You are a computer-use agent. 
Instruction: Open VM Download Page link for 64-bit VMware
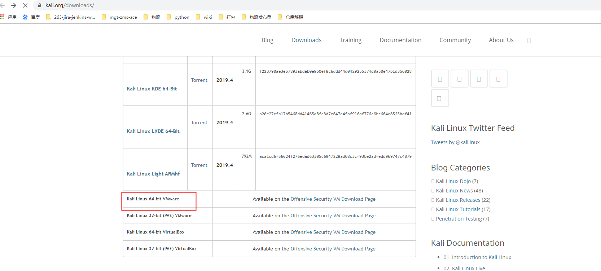tap(333, 199)
